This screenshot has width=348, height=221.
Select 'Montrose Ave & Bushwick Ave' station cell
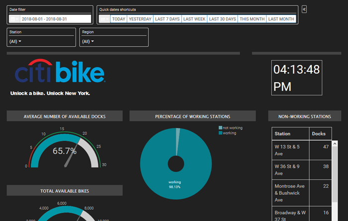(290, 193)
